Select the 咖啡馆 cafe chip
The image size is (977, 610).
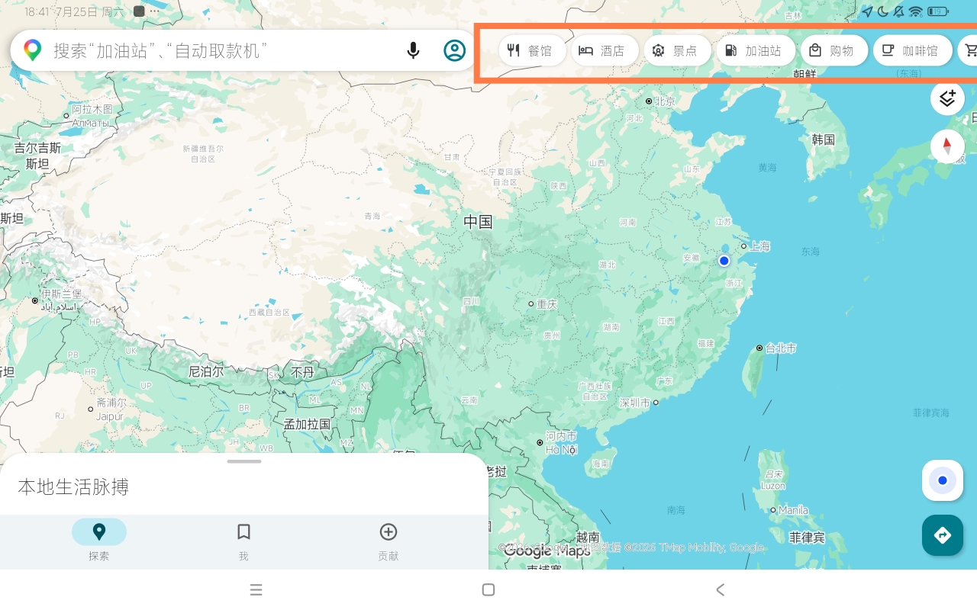pyautogui.click(x=912, y=51)
